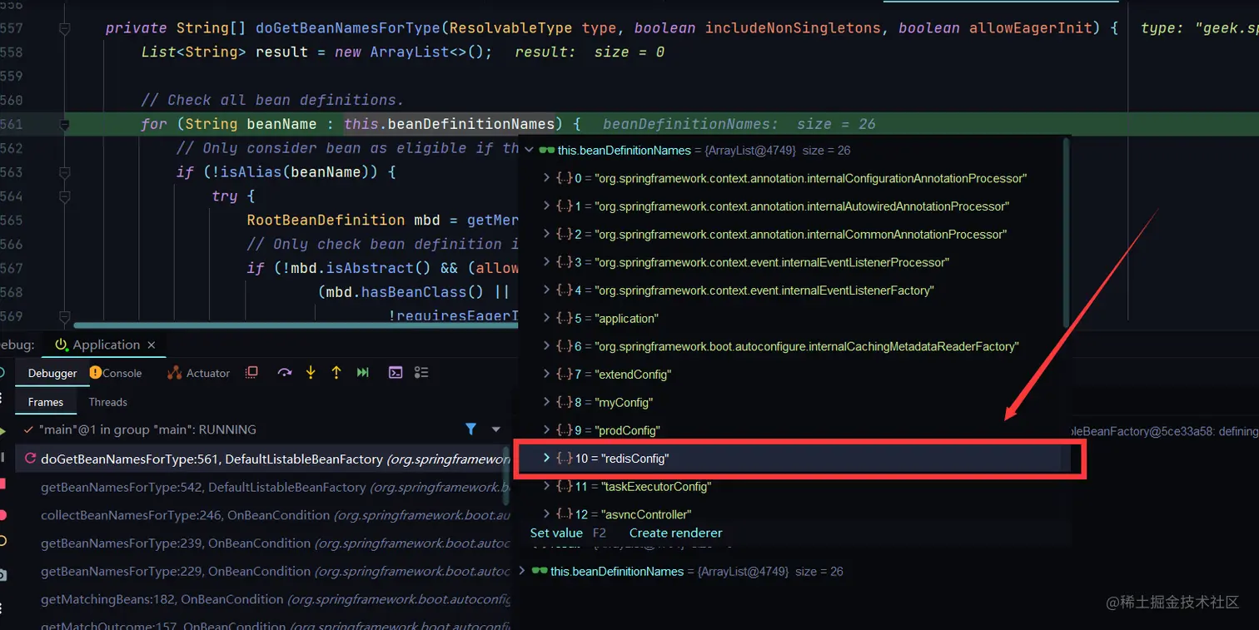Select frame getBeanNamesForType:239 OnBeanCondition
This screenshot has height=630, width=1259.
(261, 543)
